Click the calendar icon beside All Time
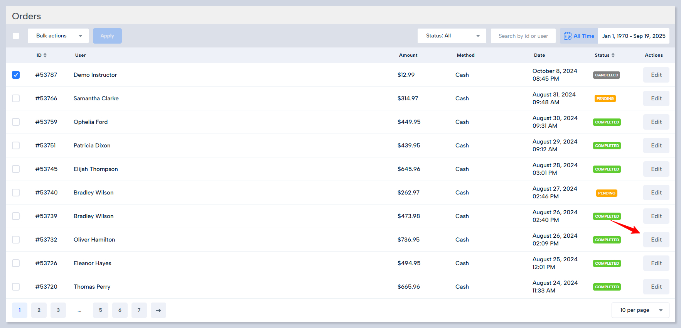Viewport: 681px width, 328px height. coord(567,36)
